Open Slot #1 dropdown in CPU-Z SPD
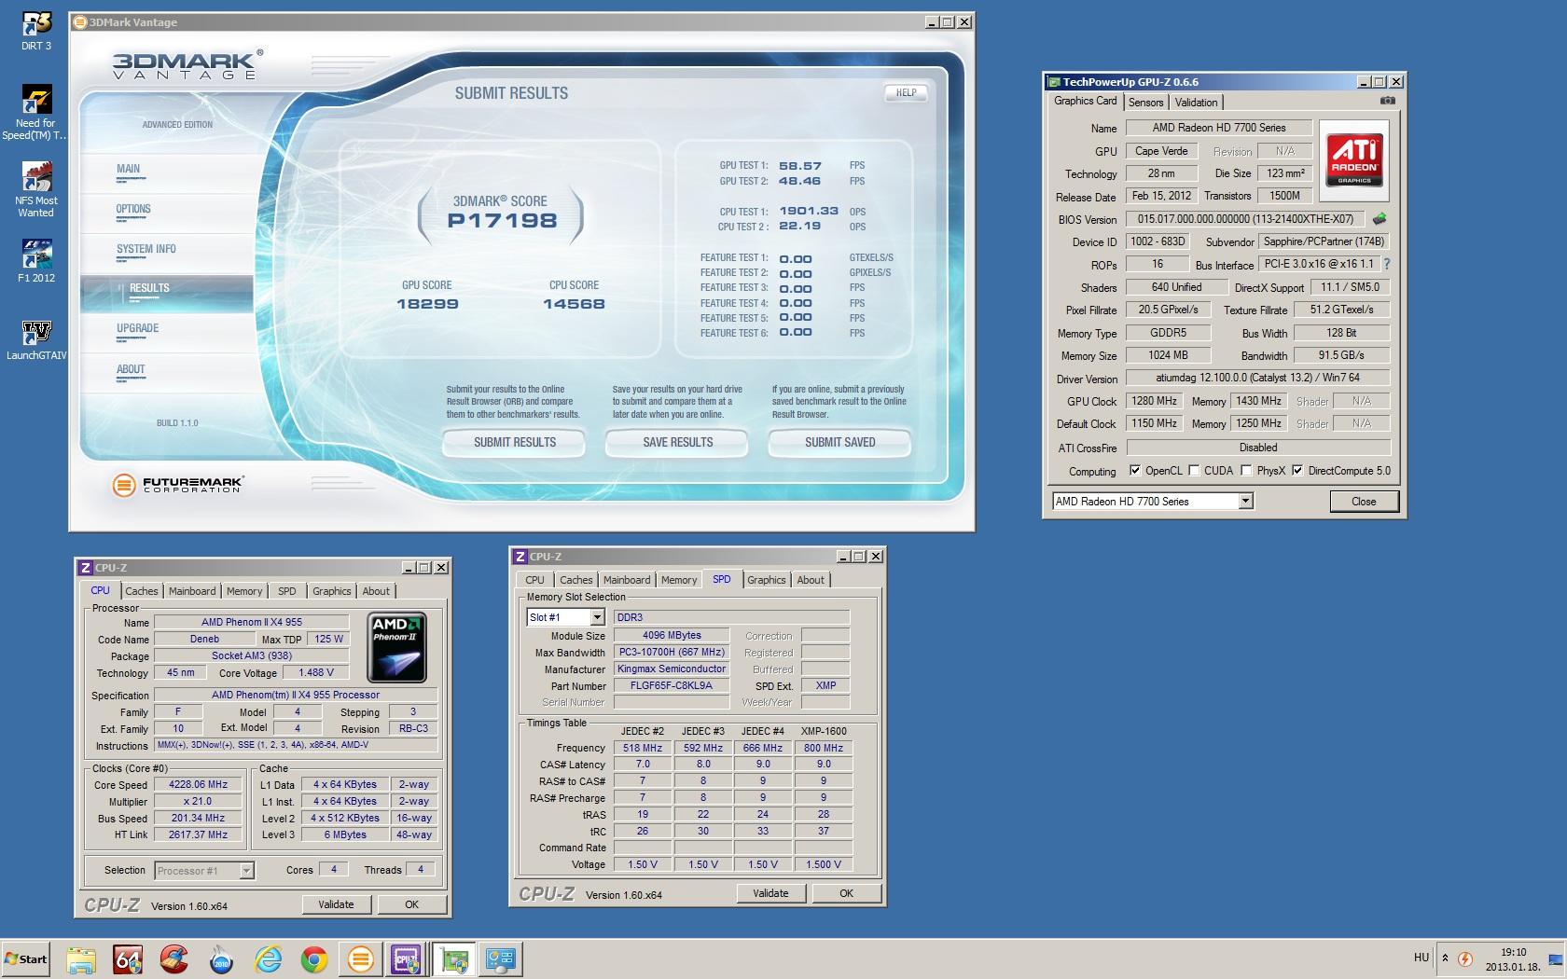This screenshot has height=979, width=1567. [x=597, y=617]
